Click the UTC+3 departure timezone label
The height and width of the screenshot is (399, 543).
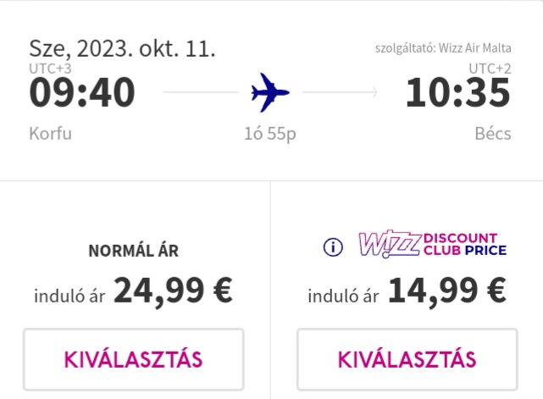[50, 69]
